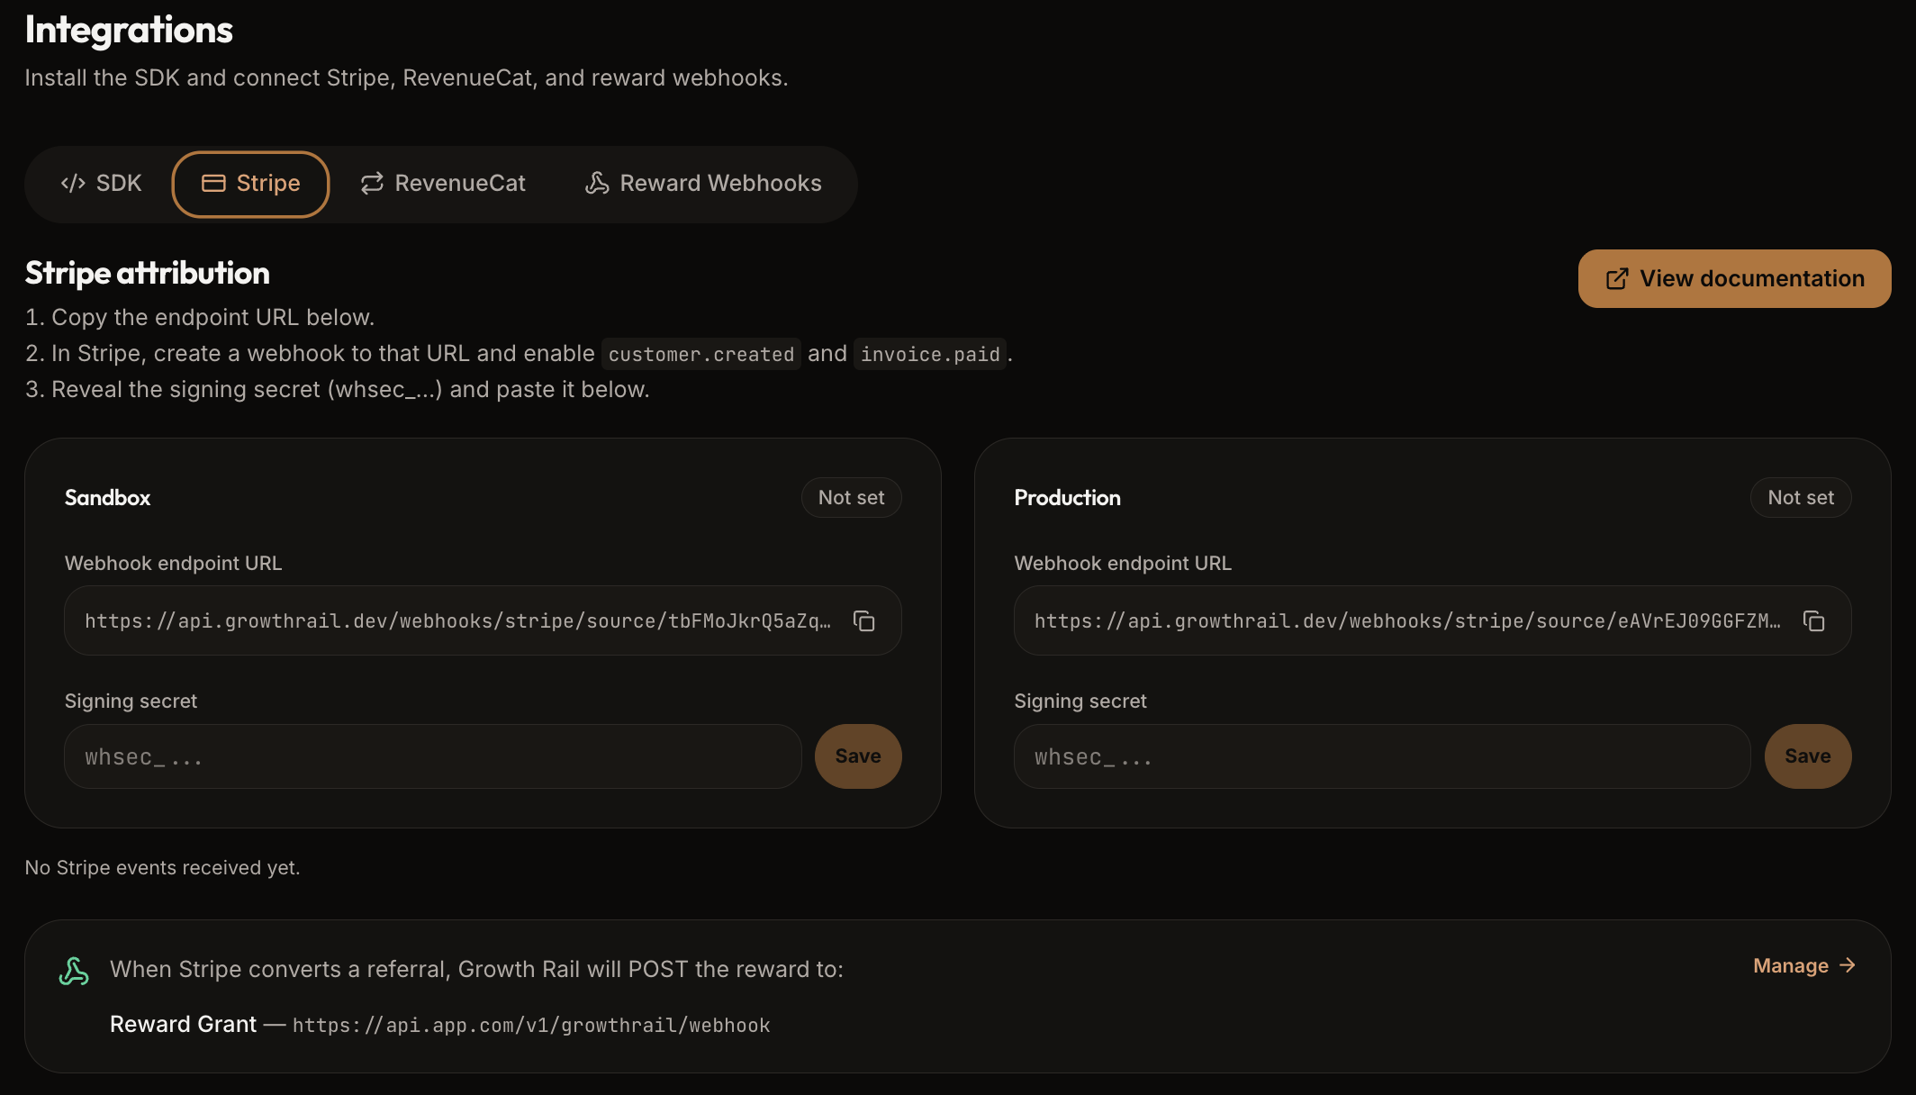
Task: Click the Sandbox 'Webhook endpoint URL' label
Action: tap(173, 564)
